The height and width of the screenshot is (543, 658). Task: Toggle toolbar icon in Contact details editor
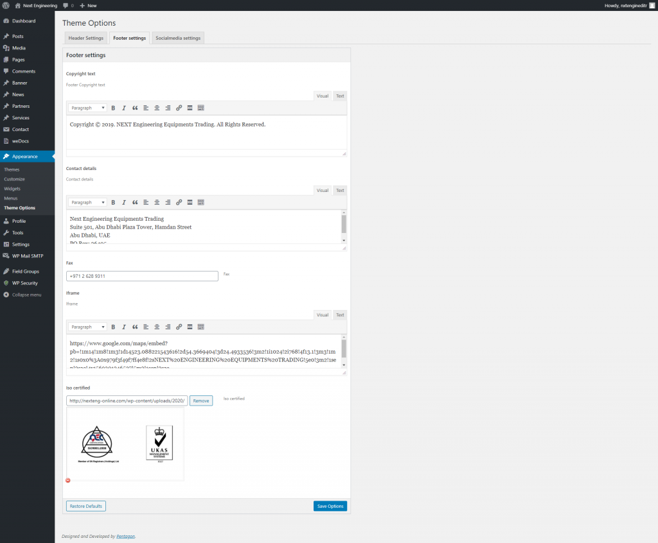coord(200,202)
